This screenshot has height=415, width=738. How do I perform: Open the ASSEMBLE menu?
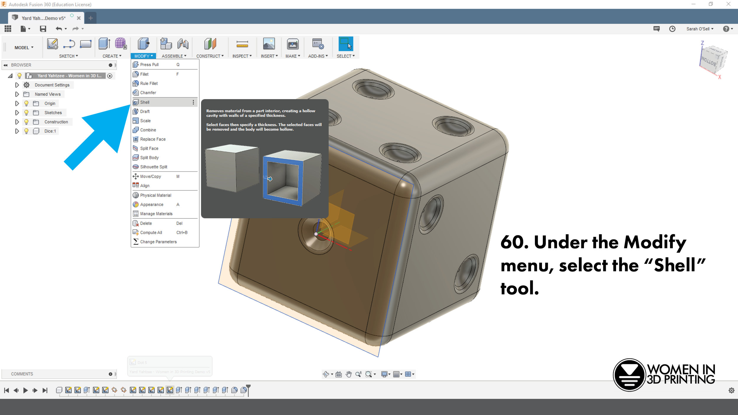point(174,56)
